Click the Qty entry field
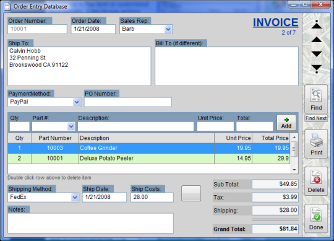The height and width of the screenshot is (241, 334). (x=19, y=126)
